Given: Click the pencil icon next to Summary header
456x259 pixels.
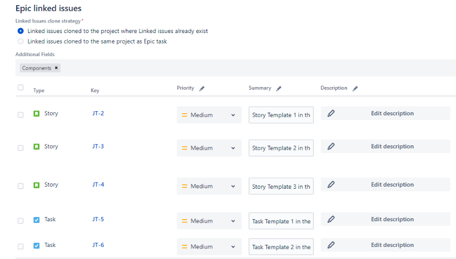Looking at the screenshot, I should click(x=279, y=89).
